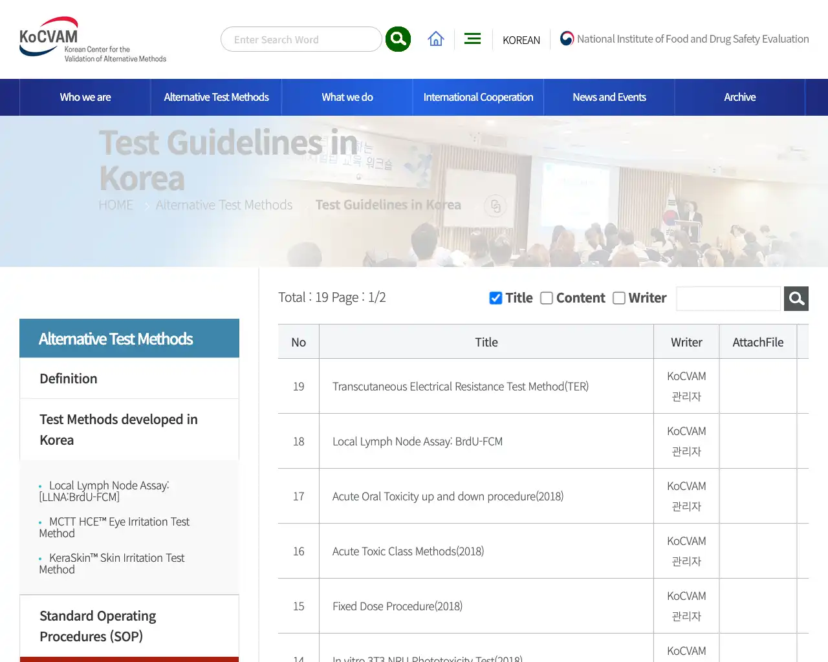Open Local Lymph Node Assay [LLNA:BrdU-FCM] sidebar link
The height and width of the screenshot is (662, 828).
(x=104, y=491)
